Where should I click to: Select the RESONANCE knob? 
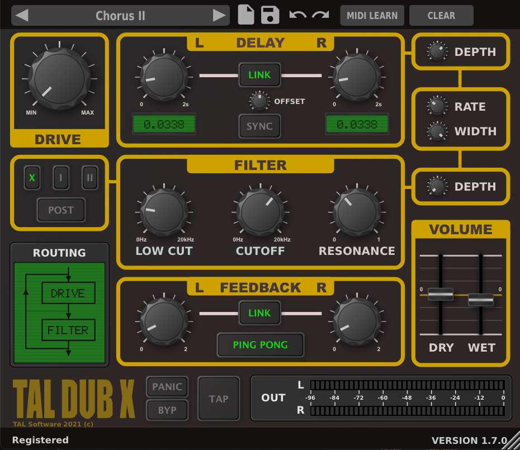coord(356,211)
